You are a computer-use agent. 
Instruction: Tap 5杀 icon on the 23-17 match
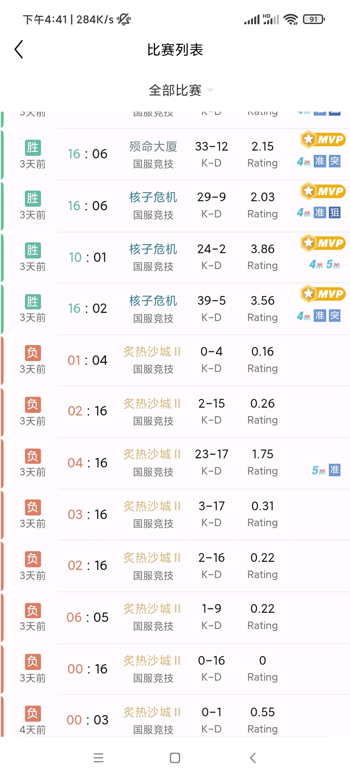pos(318,470)
